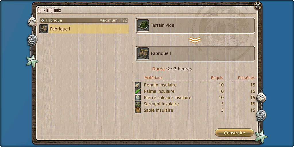
Task: Close the Constructions window
Action: coord(258,5)
